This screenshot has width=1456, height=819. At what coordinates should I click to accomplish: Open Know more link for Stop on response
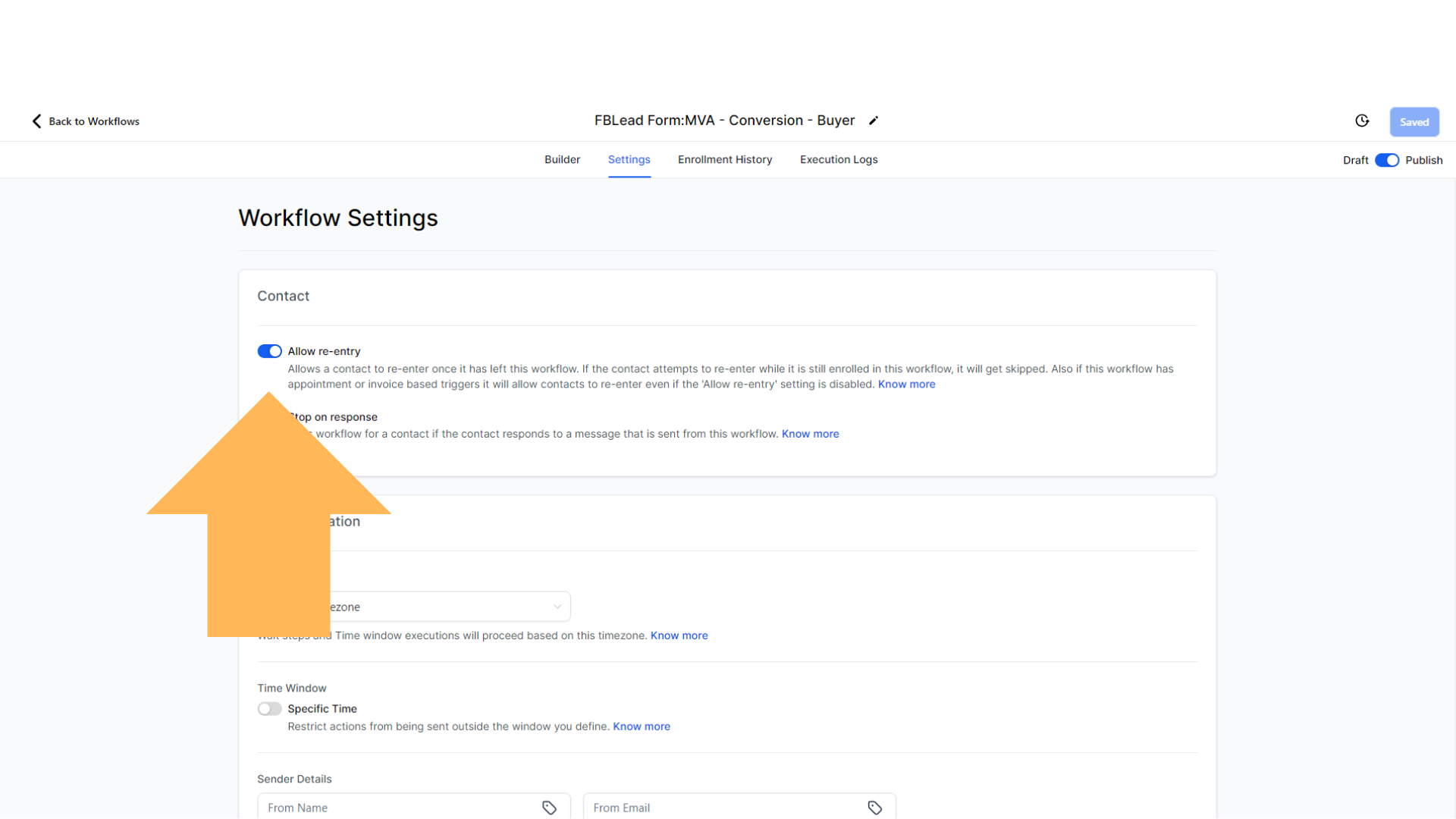[x=810, y=434]
